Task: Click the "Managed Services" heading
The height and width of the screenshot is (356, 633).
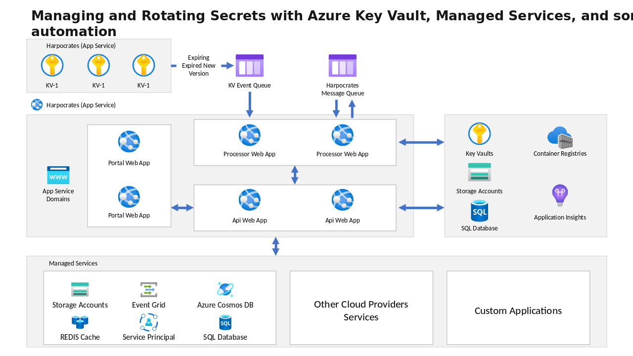Action: [73, 264]
